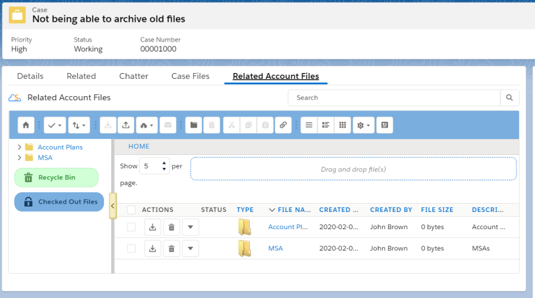Click the upload file toolbar icon
The image size is (535, 298).
click(x=126, y=125)
